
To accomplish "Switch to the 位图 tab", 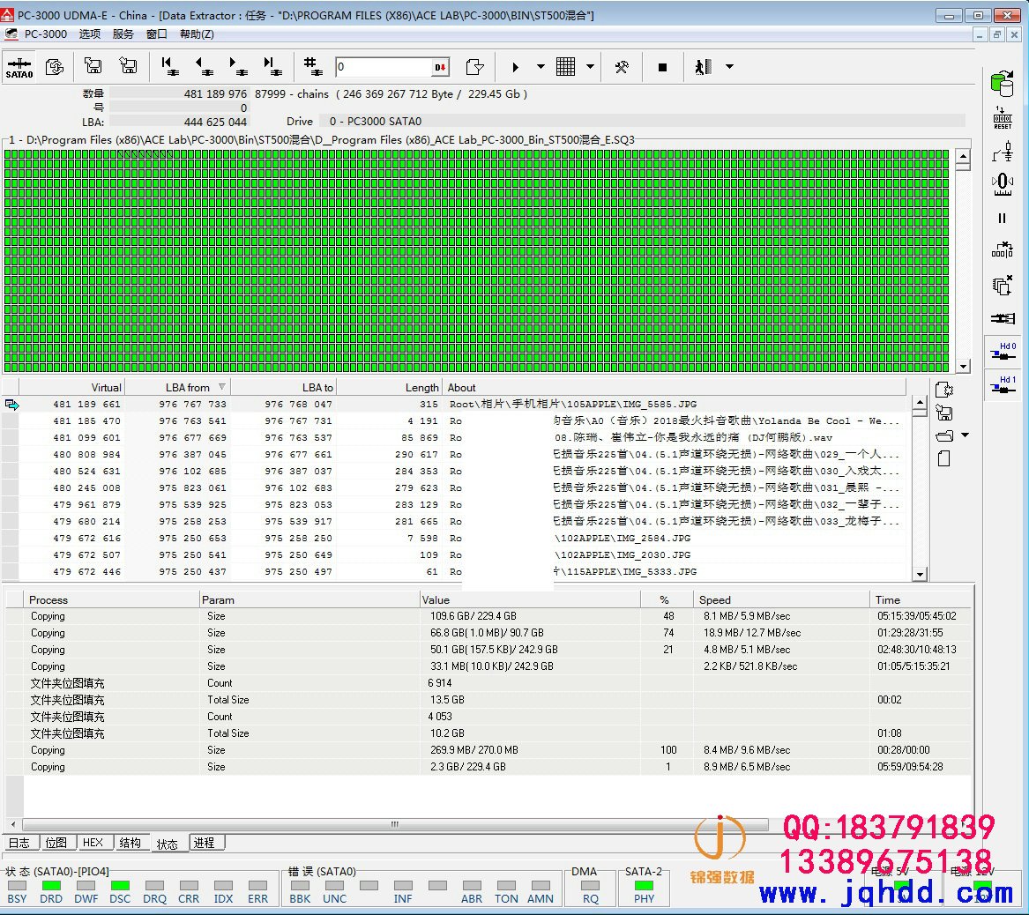I will coord(56,843).
